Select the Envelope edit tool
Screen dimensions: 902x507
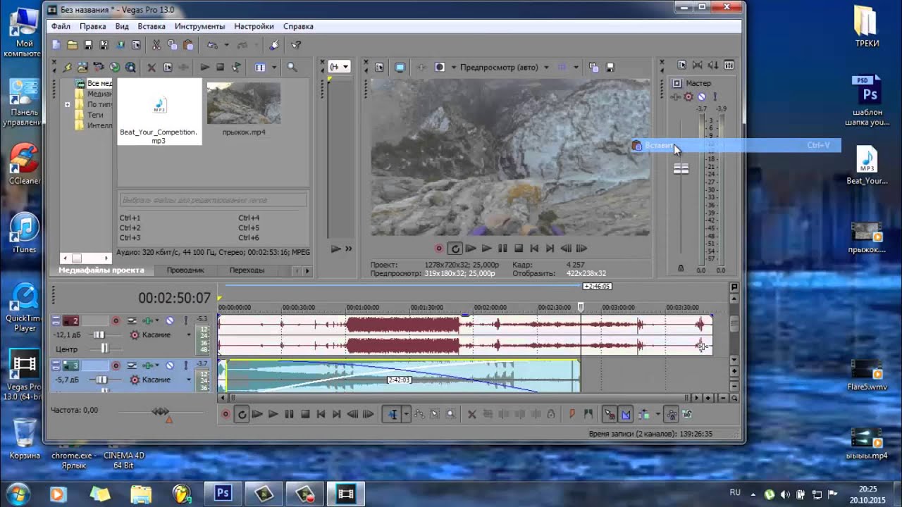coord(419,414)
